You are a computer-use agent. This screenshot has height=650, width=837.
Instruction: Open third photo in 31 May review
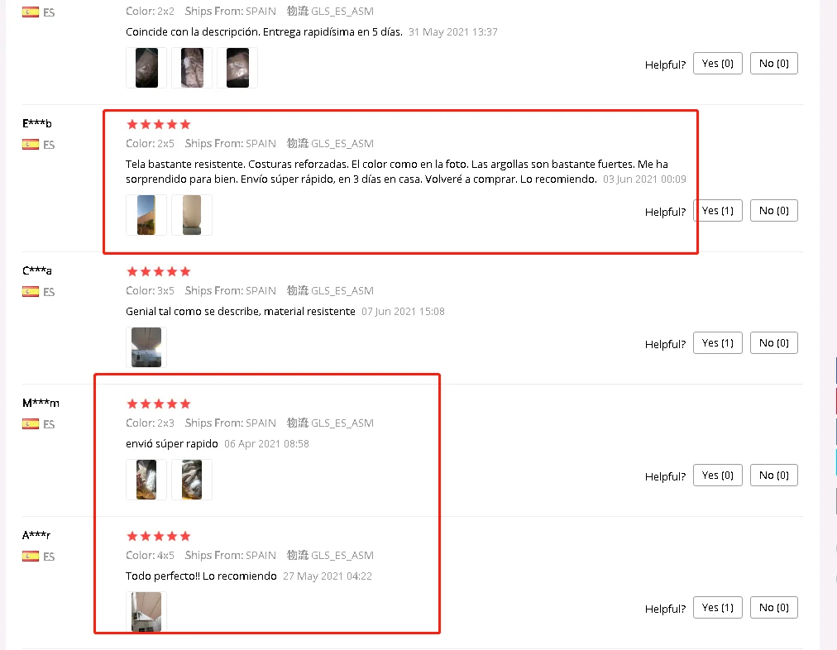point(237,68)
